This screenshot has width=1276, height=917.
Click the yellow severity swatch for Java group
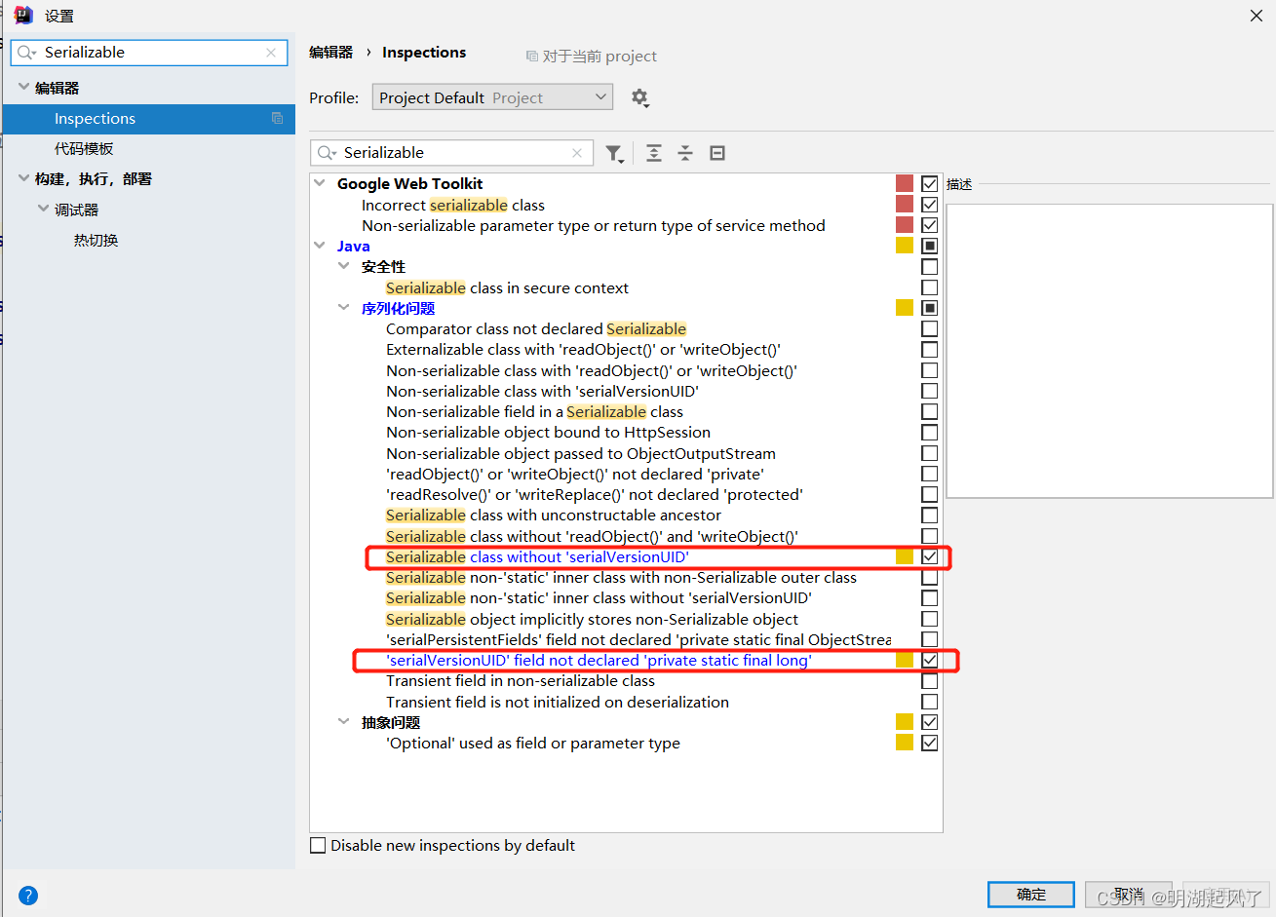904,246
